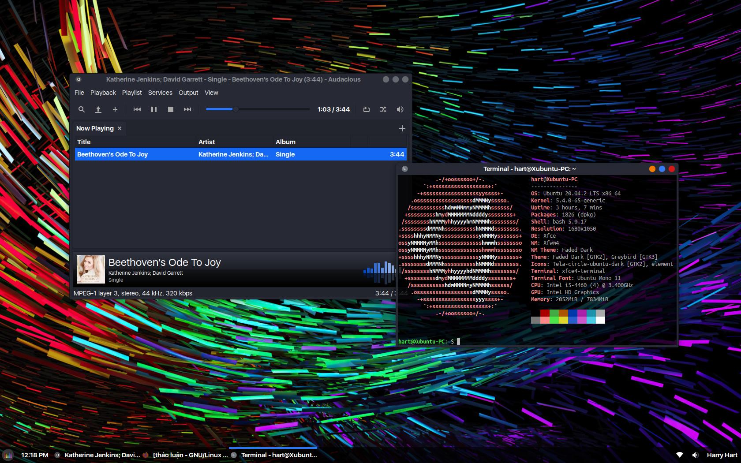This screenshot has width=741, height=463.
Task: Open the Playlist menu
Action: click(x=132, y=93)
